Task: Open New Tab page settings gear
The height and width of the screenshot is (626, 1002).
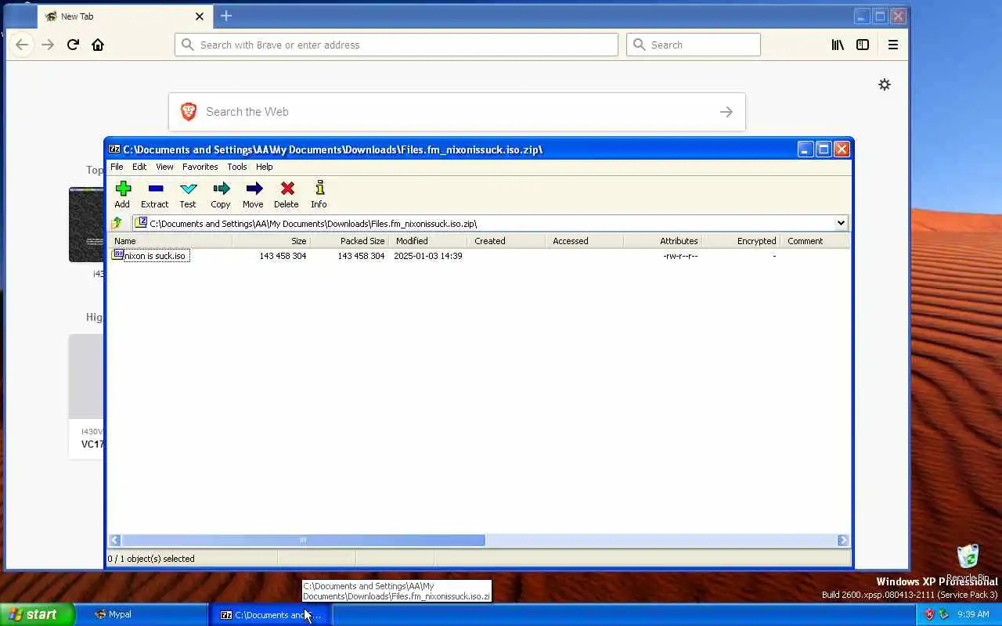Action: click(x=885, y=85)
